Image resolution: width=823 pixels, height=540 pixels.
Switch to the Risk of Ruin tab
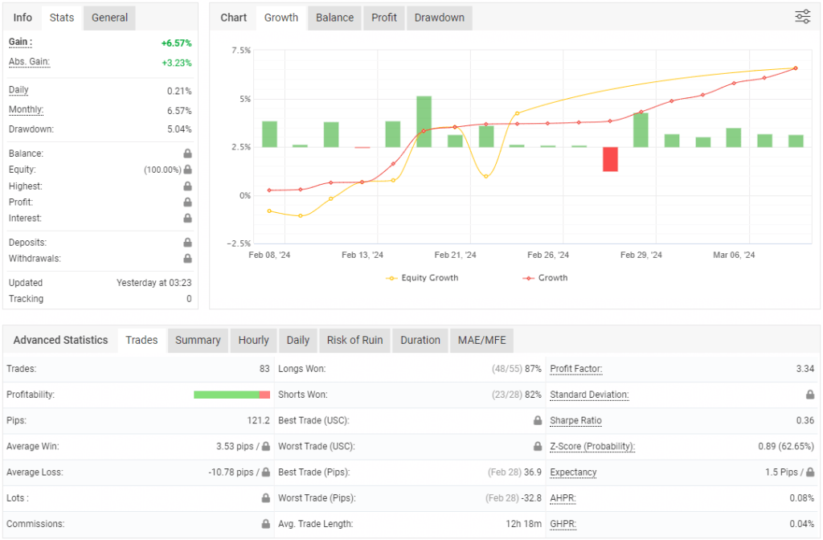(354, 340)
